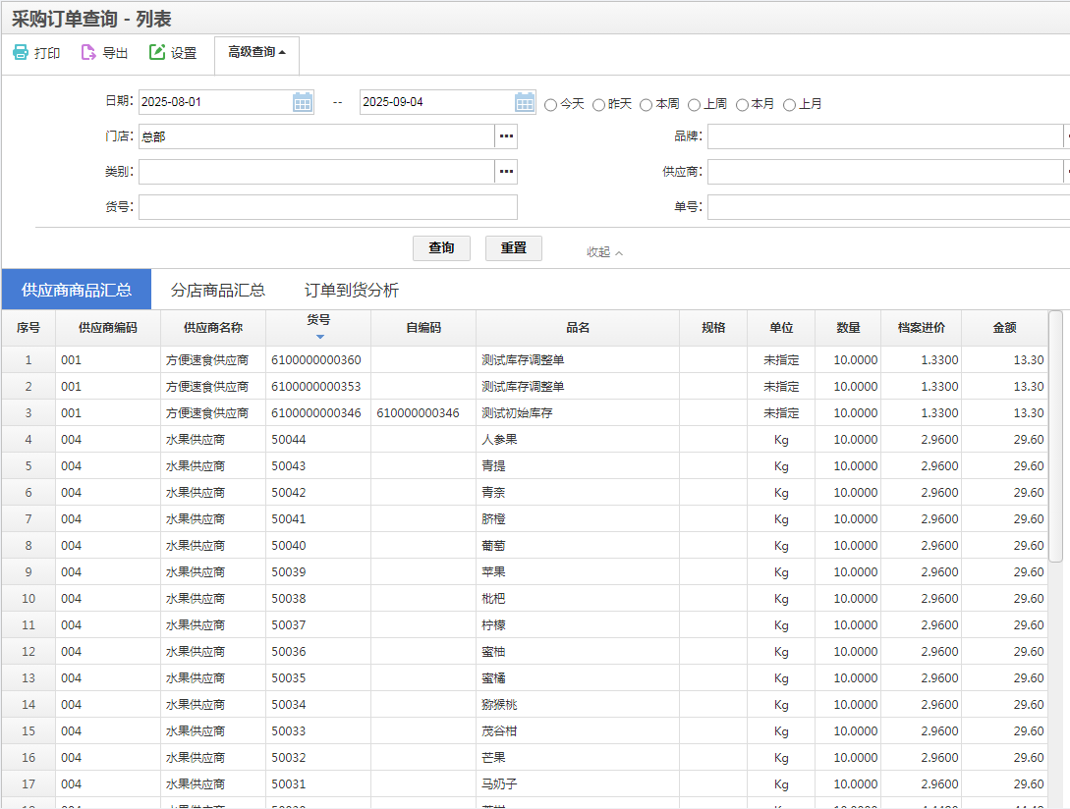Screen dimensions: 1070x809
Task: Click the 货号 item number input field
Action: [x=327, y=207]
